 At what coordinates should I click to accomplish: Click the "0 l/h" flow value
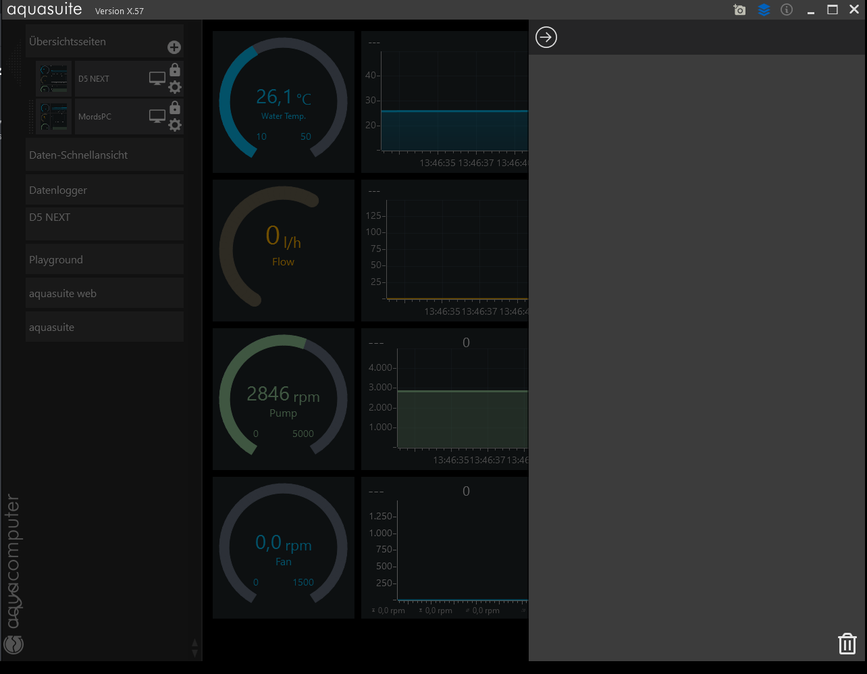(284, 236)
